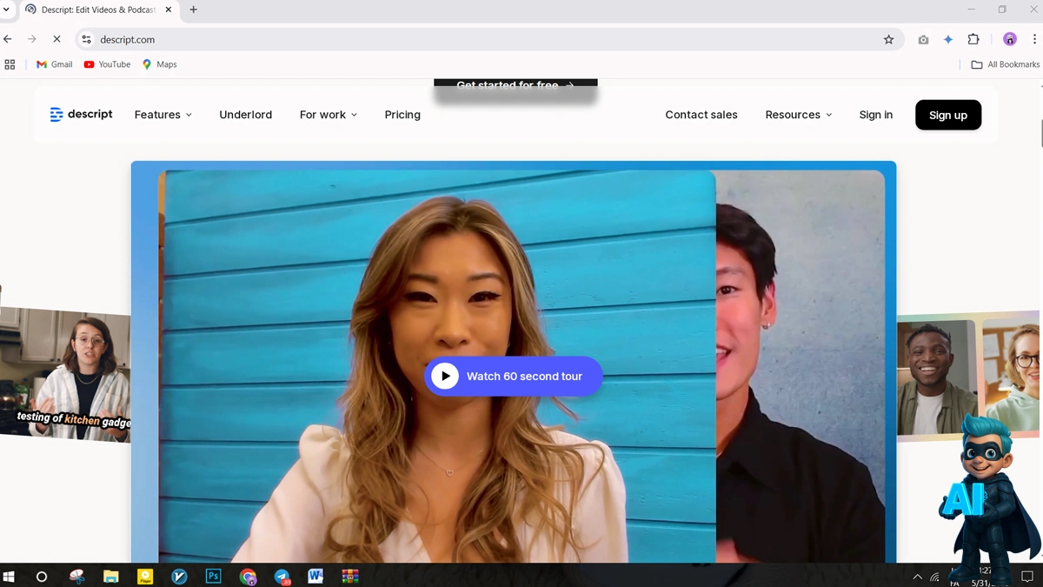Screen dimensions: 1043x587
Task: Close the Descript tab
Action: coord(169,10)
